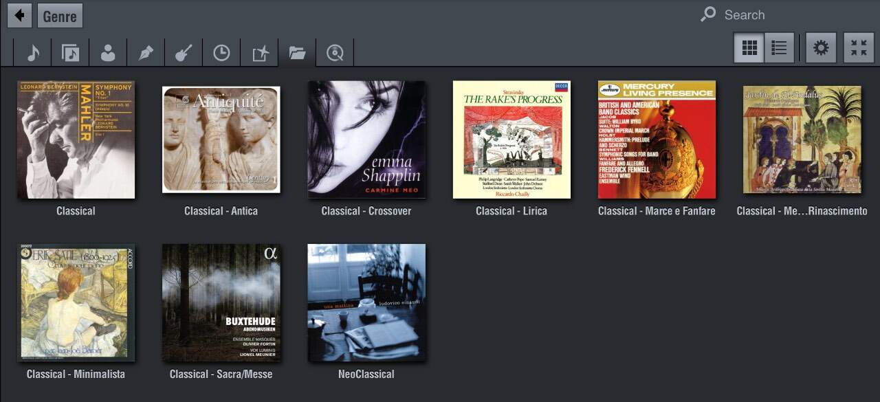Show the recent items tab with the clock
The image size is (880, 402).
coord(221,53)
